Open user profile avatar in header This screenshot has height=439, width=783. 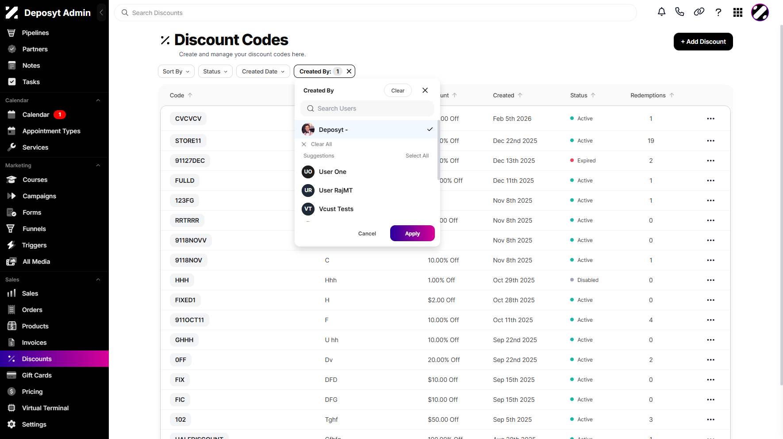[760, 12]
